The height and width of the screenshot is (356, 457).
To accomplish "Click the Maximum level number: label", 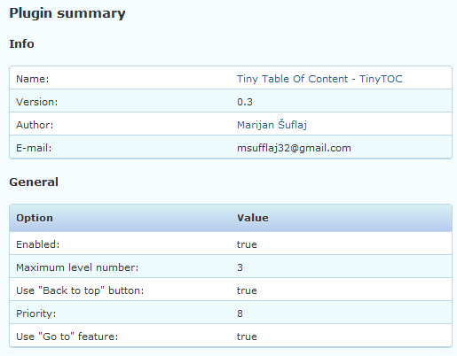I will [77, 267].
